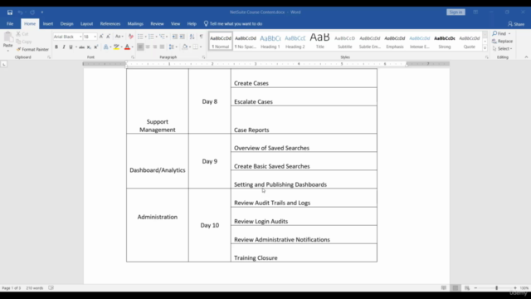531x299 pixels.
Task: Click the zoom out minus icon
Action: point(475,288)
